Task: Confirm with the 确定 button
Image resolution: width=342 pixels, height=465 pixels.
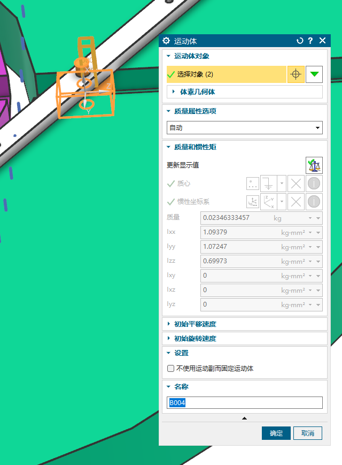Action: click(x=276, y=433)
